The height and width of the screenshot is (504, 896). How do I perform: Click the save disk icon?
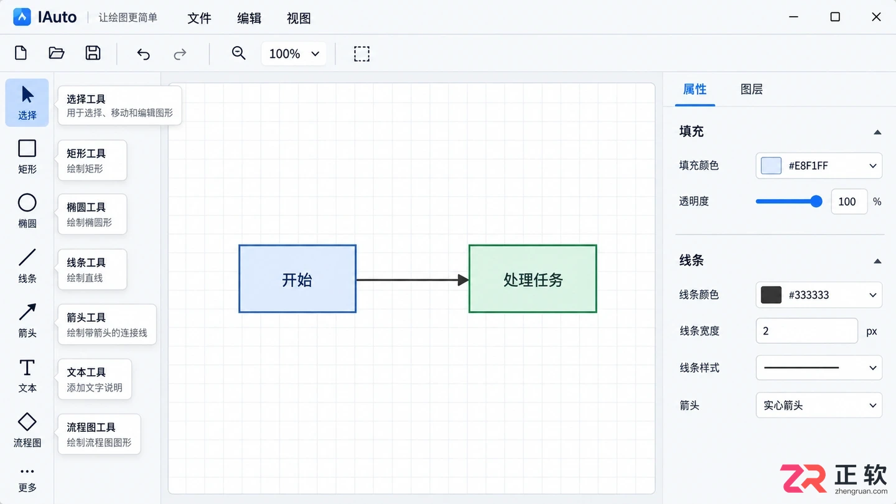[x=93, y=53]
